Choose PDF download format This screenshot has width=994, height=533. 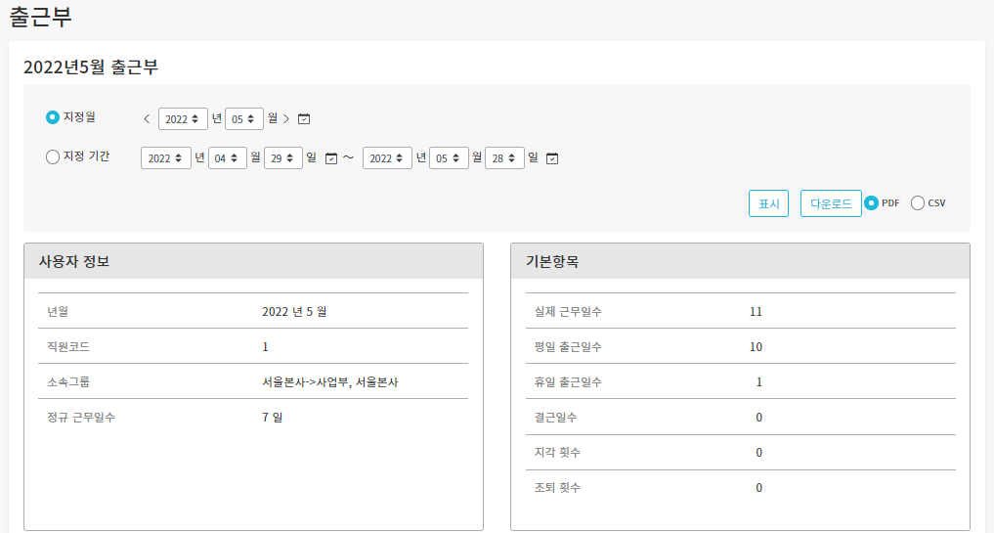pyautogui.click(x=871, y=203)
